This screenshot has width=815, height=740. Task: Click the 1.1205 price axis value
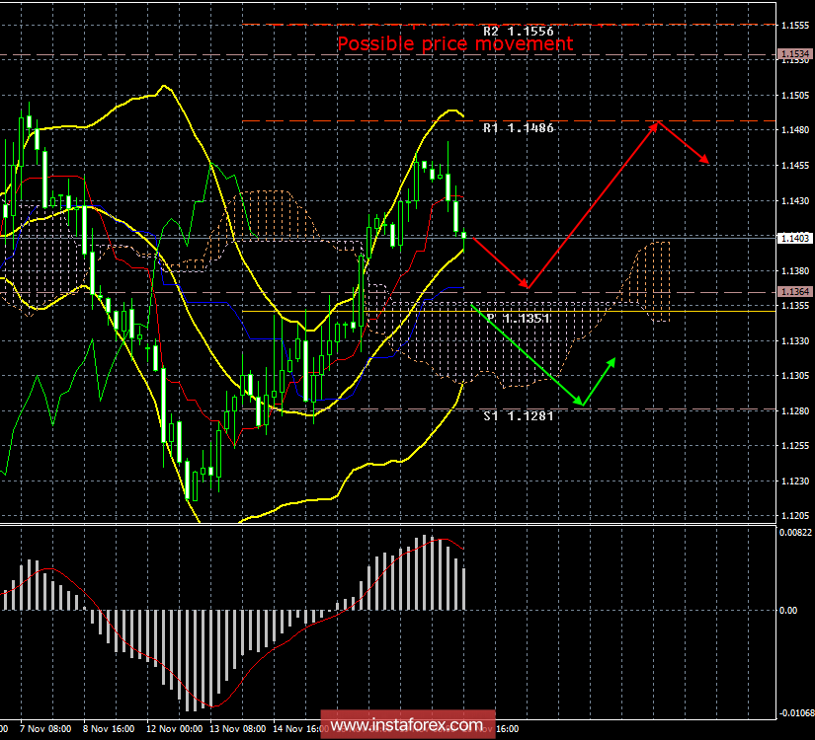click(x=795, y=516)
